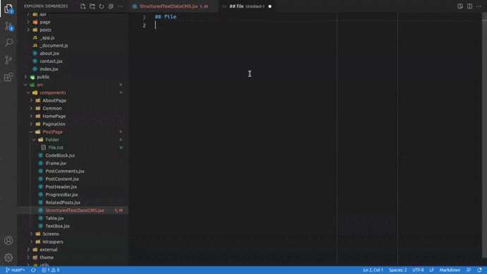Image resolution: width=487 pixels, height=274 pixels.
Task: Open notifications bell in status bar
Action: click(x=479, y=270)
